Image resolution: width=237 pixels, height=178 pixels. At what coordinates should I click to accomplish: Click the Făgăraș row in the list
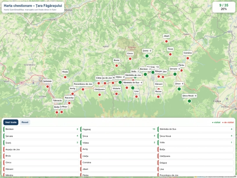118,129
